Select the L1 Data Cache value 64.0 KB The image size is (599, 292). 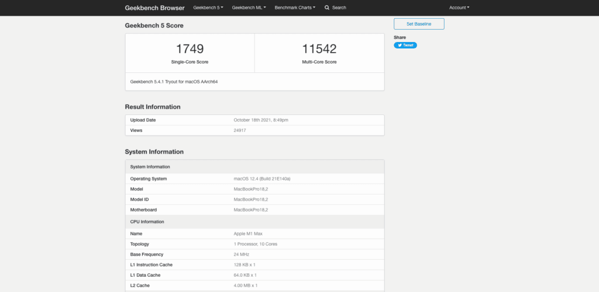[x=245, y=275]
